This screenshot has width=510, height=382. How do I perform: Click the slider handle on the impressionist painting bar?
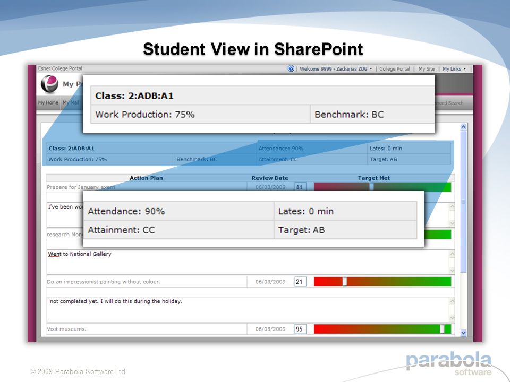click(345, 282)
